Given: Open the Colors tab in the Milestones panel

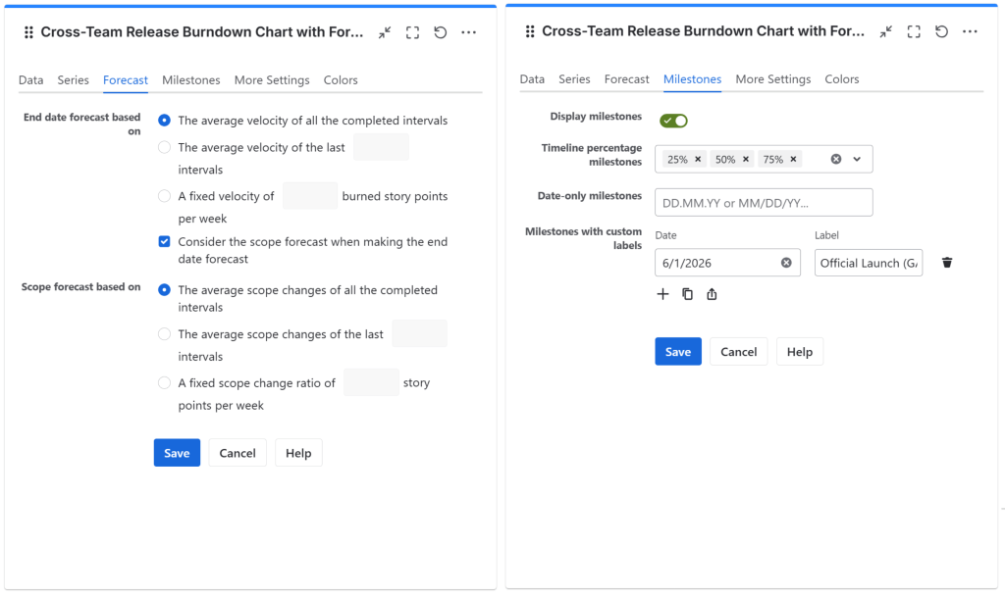Looking at the screenshot, I should (842, 79).
